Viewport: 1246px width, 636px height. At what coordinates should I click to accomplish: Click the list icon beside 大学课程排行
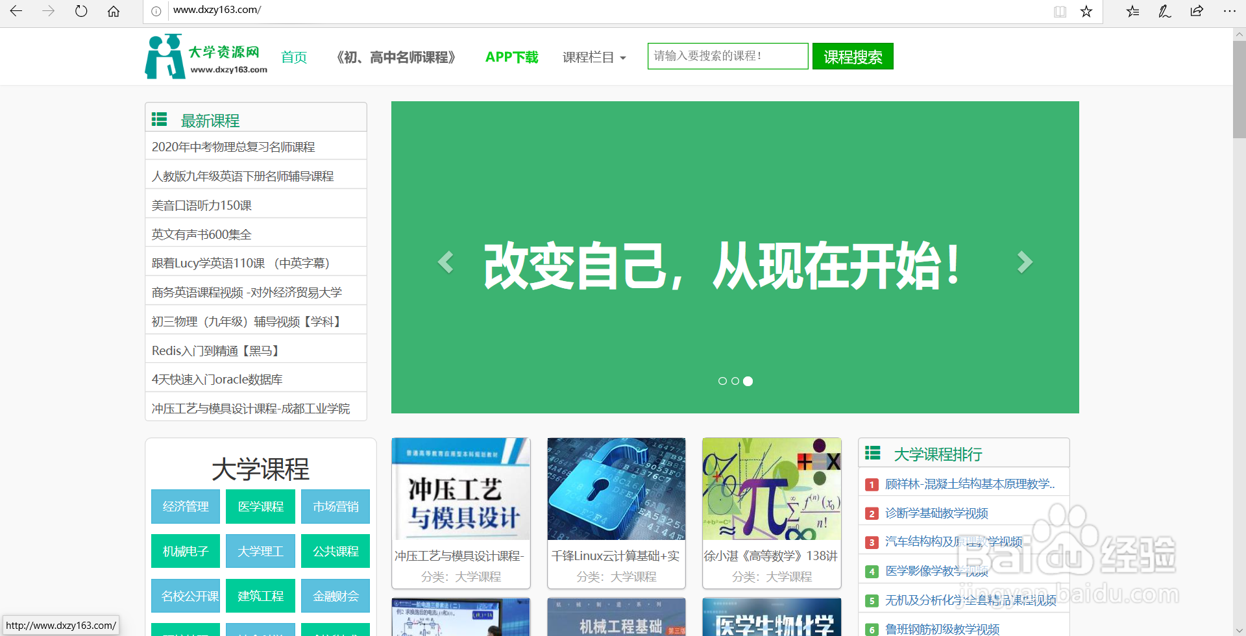873,453
